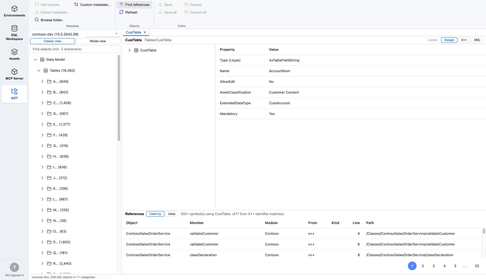Select the AOT sidebar icon
The width and height of the screenshot is (486, 280).
14,94
